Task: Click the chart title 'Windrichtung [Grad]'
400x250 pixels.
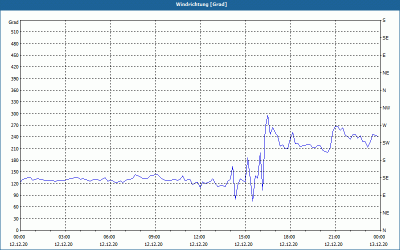Action: tap(201, 4)
